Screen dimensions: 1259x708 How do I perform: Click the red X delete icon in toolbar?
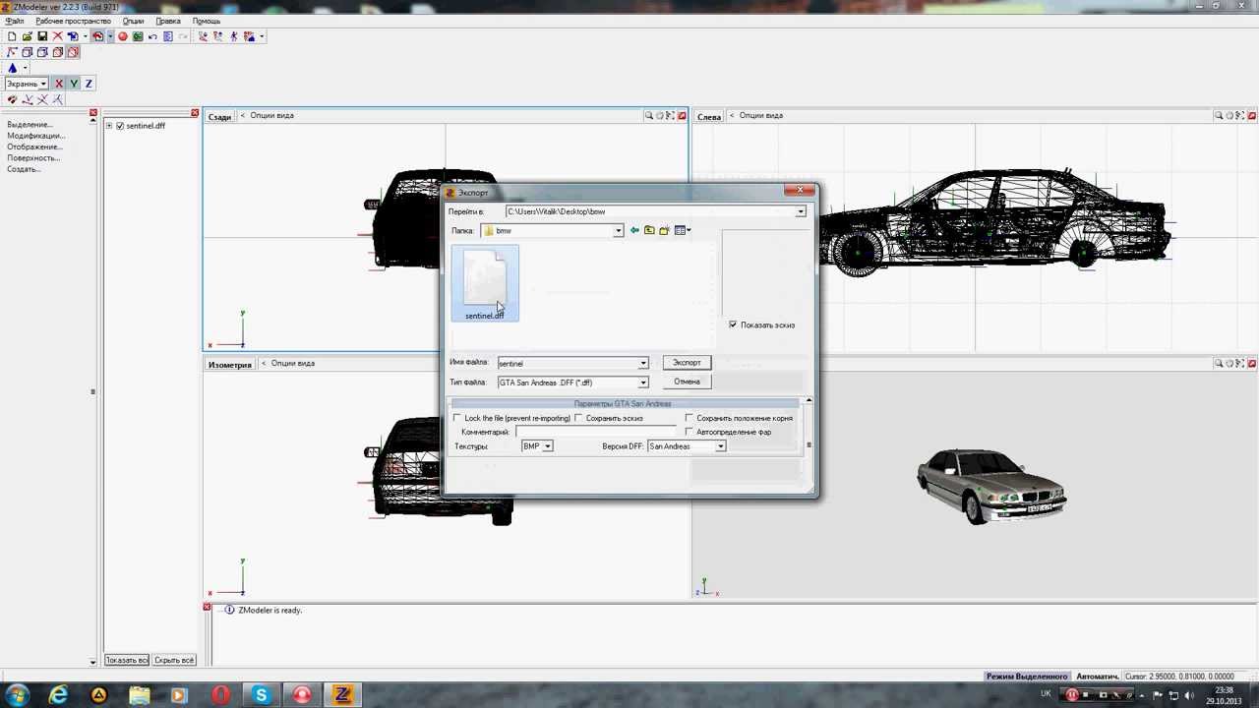coord(57,36)
